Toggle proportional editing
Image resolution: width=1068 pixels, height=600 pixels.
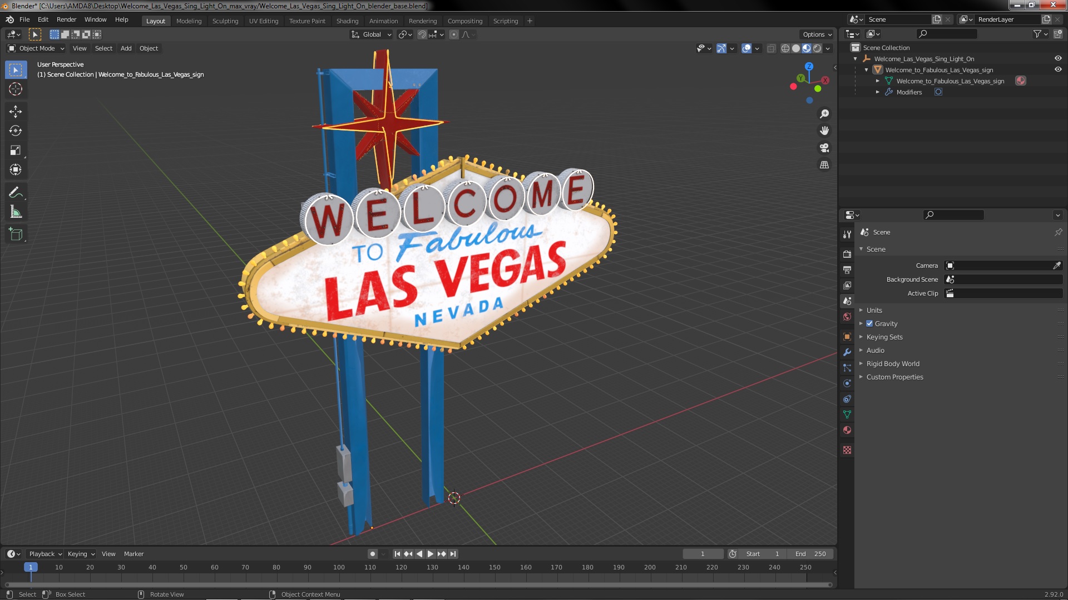(x=454, y=34)
